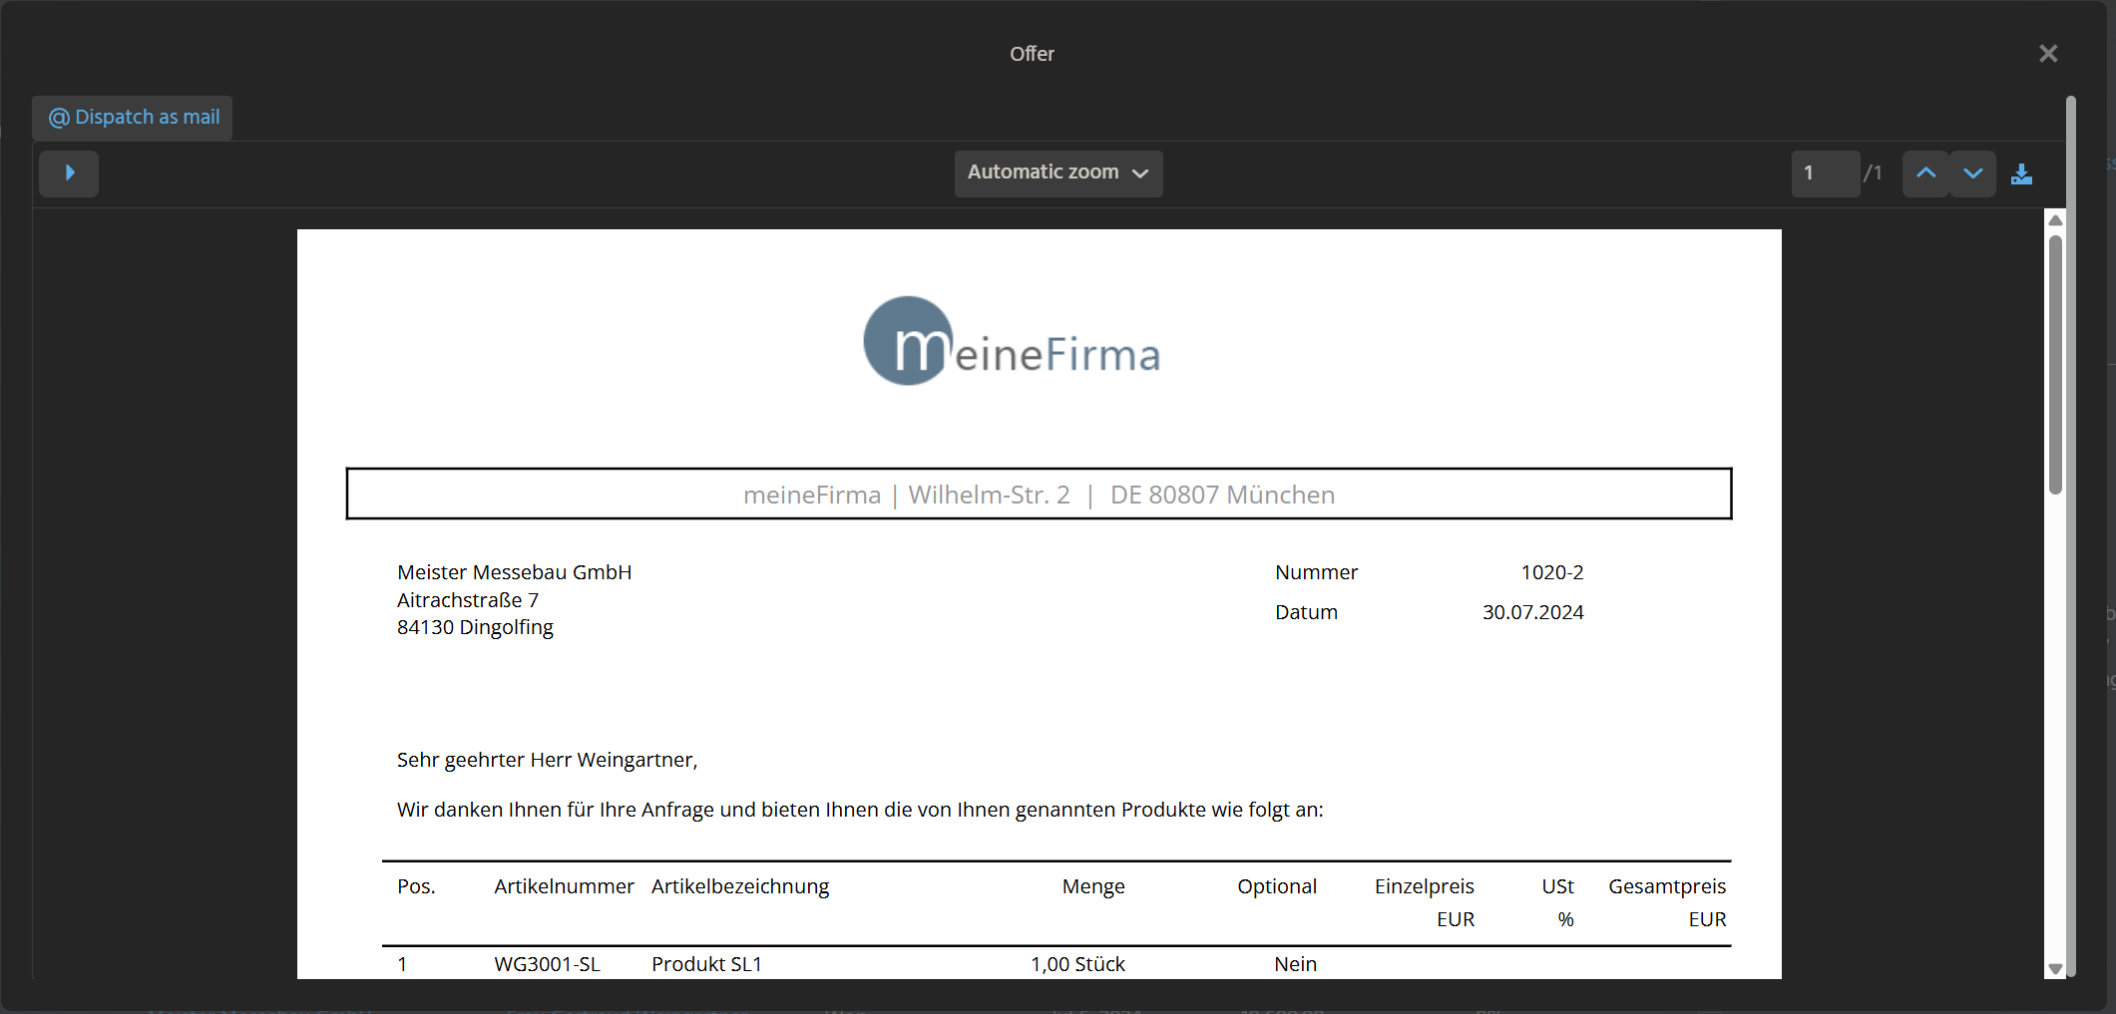Close the Offer dialog
The image size is (2116, 1014).
2048,54
